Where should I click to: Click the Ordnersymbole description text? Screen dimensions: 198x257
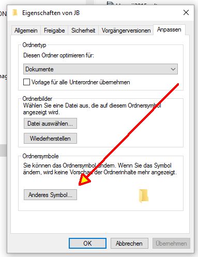click(x=100, y=169)
